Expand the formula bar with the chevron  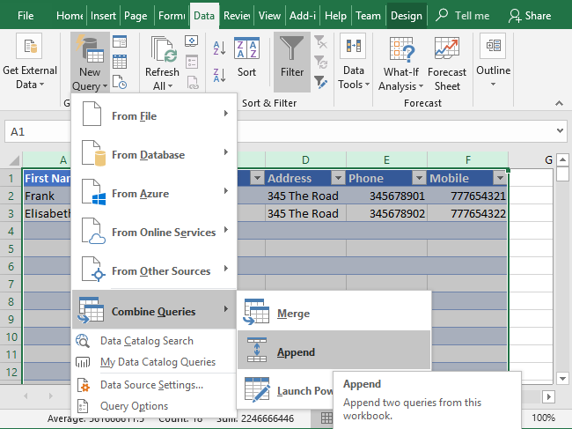(x=560, y=130)
